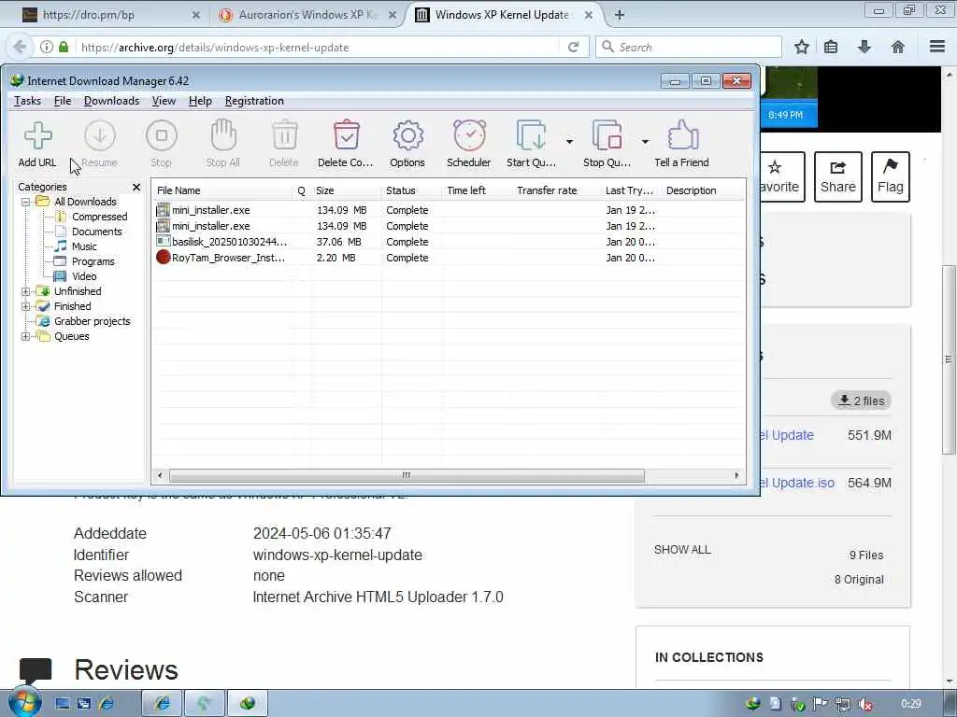Viewport: 957px width, 717px height.
Task: Go back with the browser back arrow
Action: 20,47
